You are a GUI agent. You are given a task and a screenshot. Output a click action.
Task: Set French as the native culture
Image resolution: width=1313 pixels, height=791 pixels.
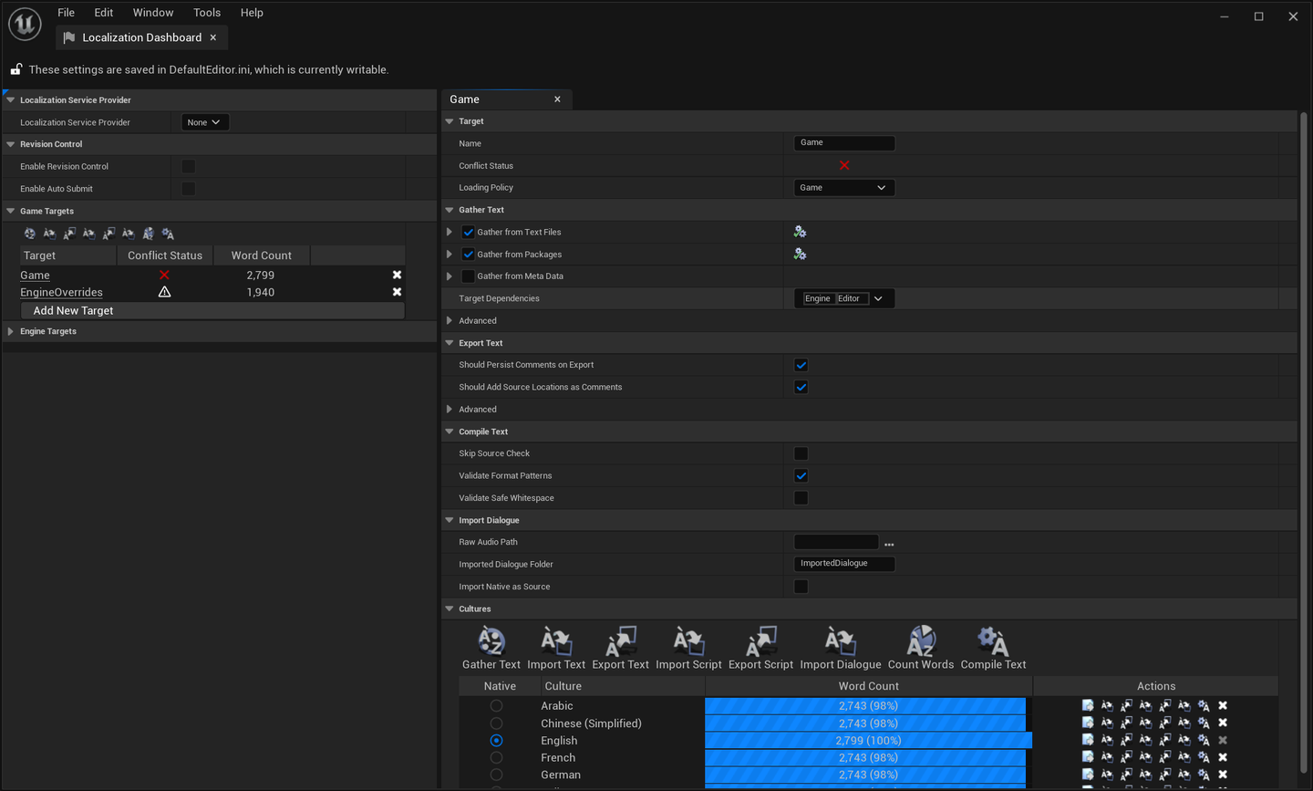[496, 757]
